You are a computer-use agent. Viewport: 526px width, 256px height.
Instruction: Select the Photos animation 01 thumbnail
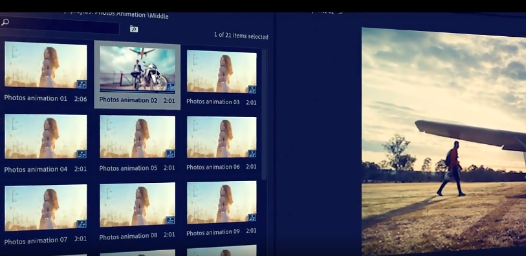coord(46,65)
